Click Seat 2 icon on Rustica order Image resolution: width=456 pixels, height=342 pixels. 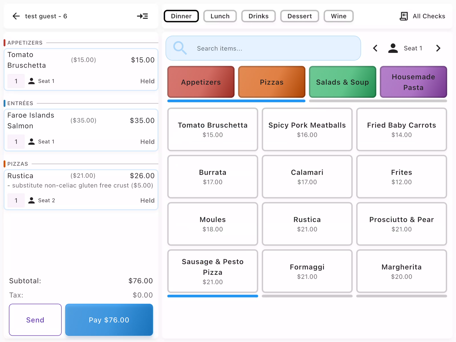pos(32,200)
